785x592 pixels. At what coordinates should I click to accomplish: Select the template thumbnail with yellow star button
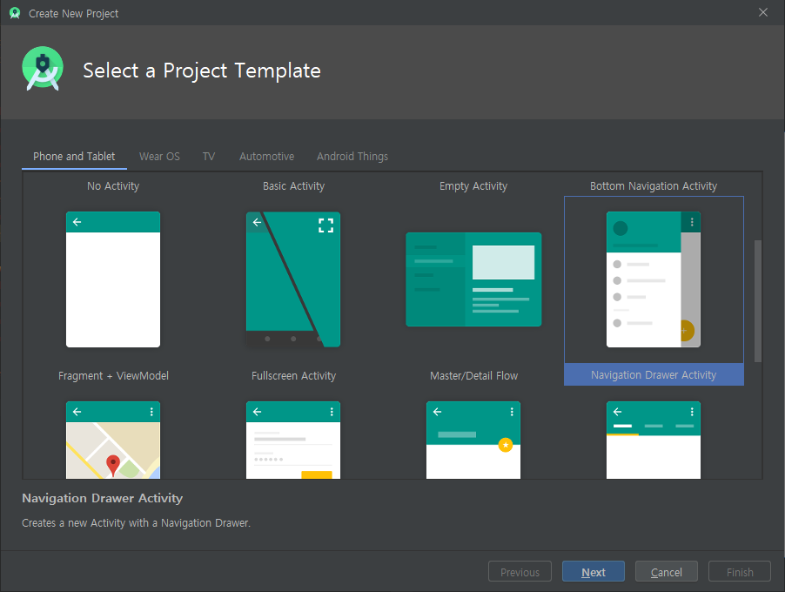[x=473, y=440]
